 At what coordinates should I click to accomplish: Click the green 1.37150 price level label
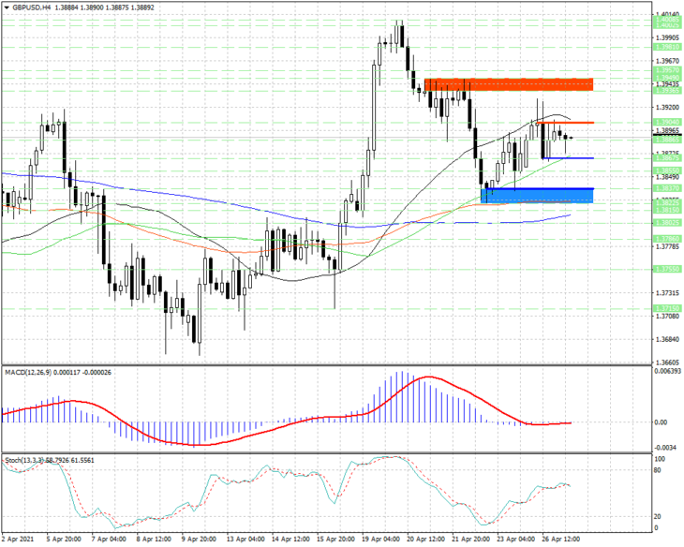coord(667,308)
